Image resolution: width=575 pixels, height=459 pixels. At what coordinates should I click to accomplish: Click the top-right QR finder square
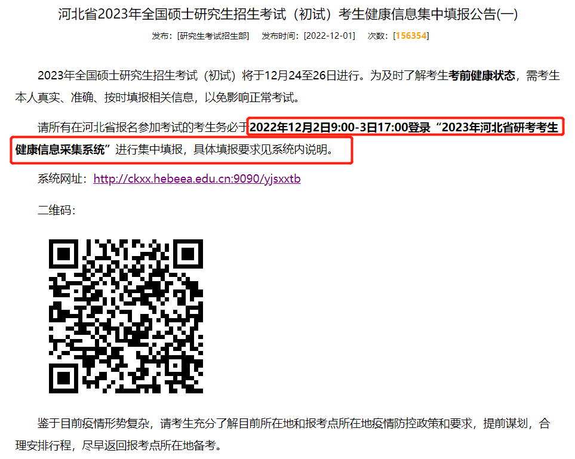click(x=188, y=254)
